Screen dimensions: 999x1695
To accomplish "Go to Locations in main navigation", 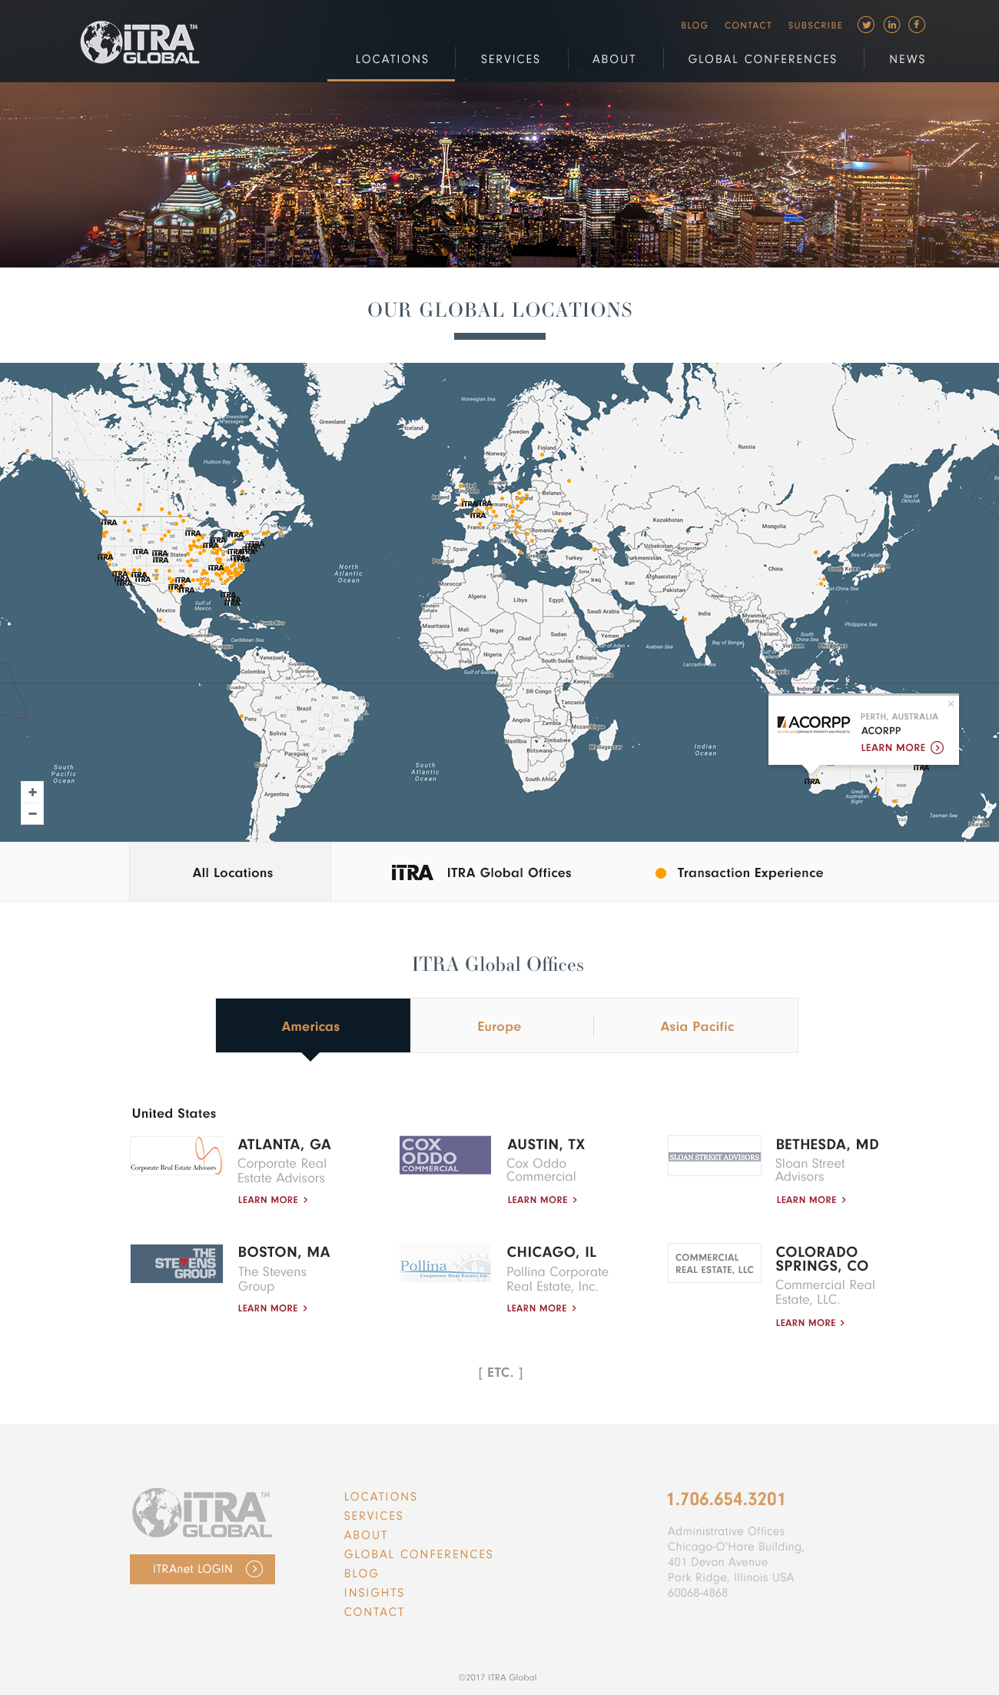I will [392, 59].
